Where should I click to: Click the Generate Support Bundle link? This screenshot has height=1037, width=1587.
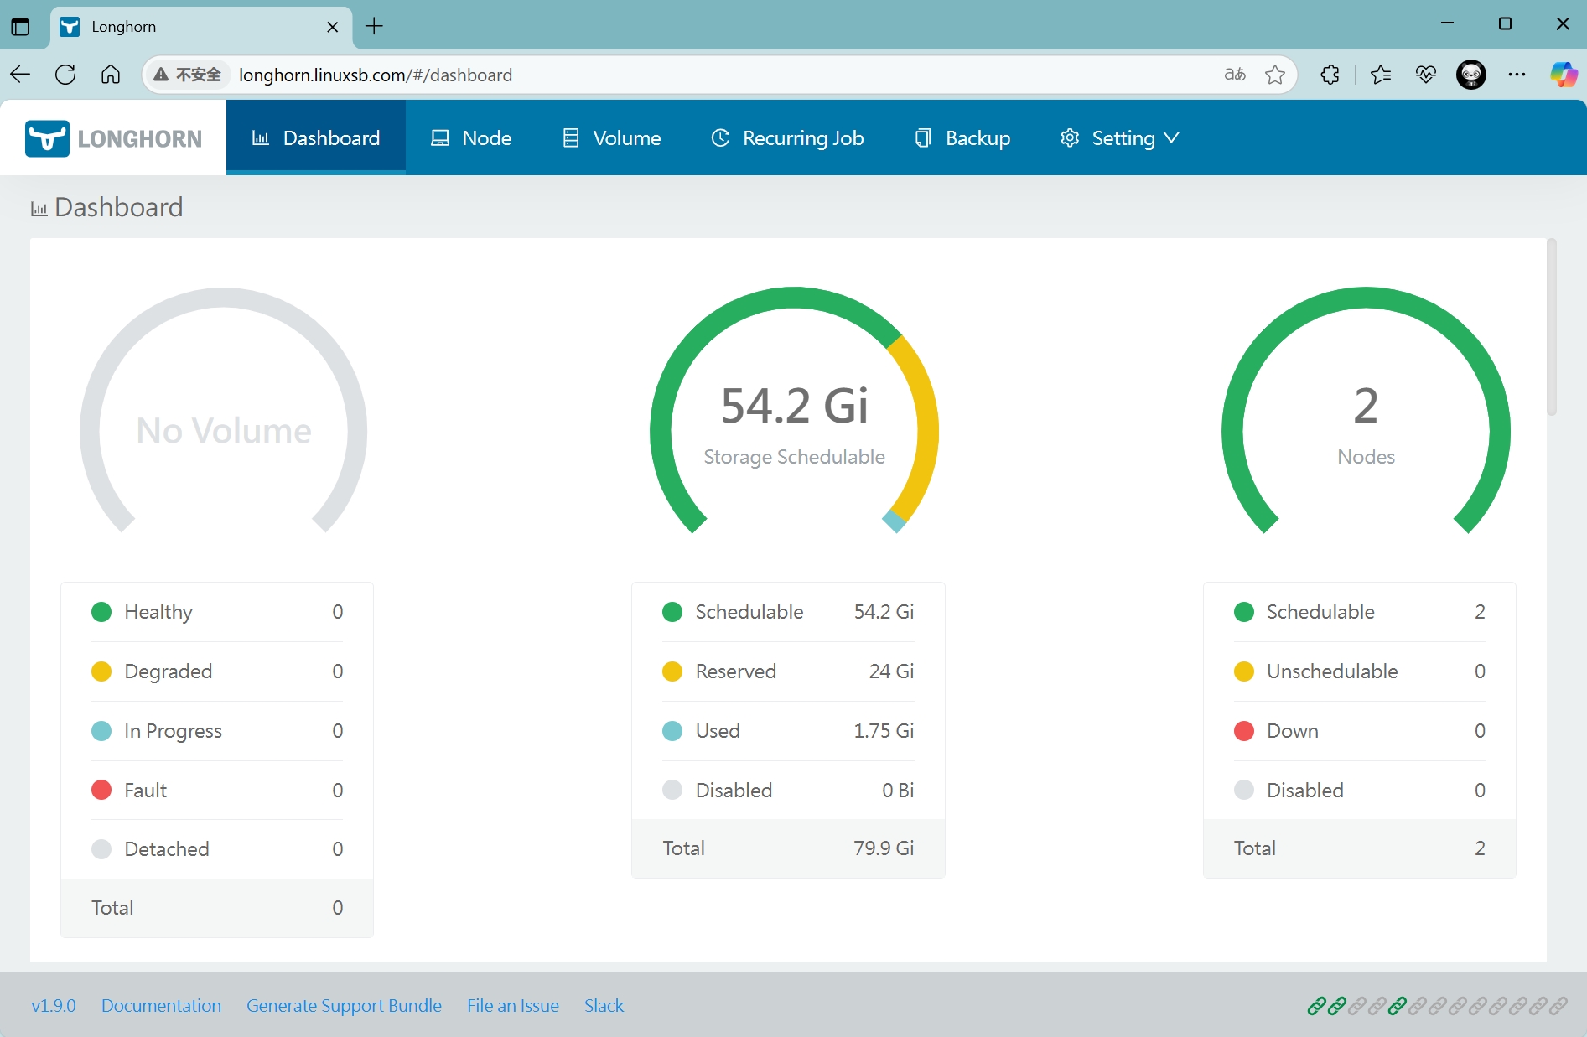[344, 1006]
